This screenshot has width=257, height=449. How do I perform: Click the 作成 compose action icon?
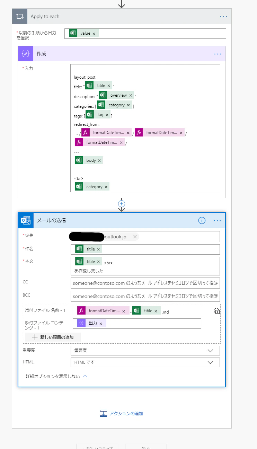pos(26,54)
